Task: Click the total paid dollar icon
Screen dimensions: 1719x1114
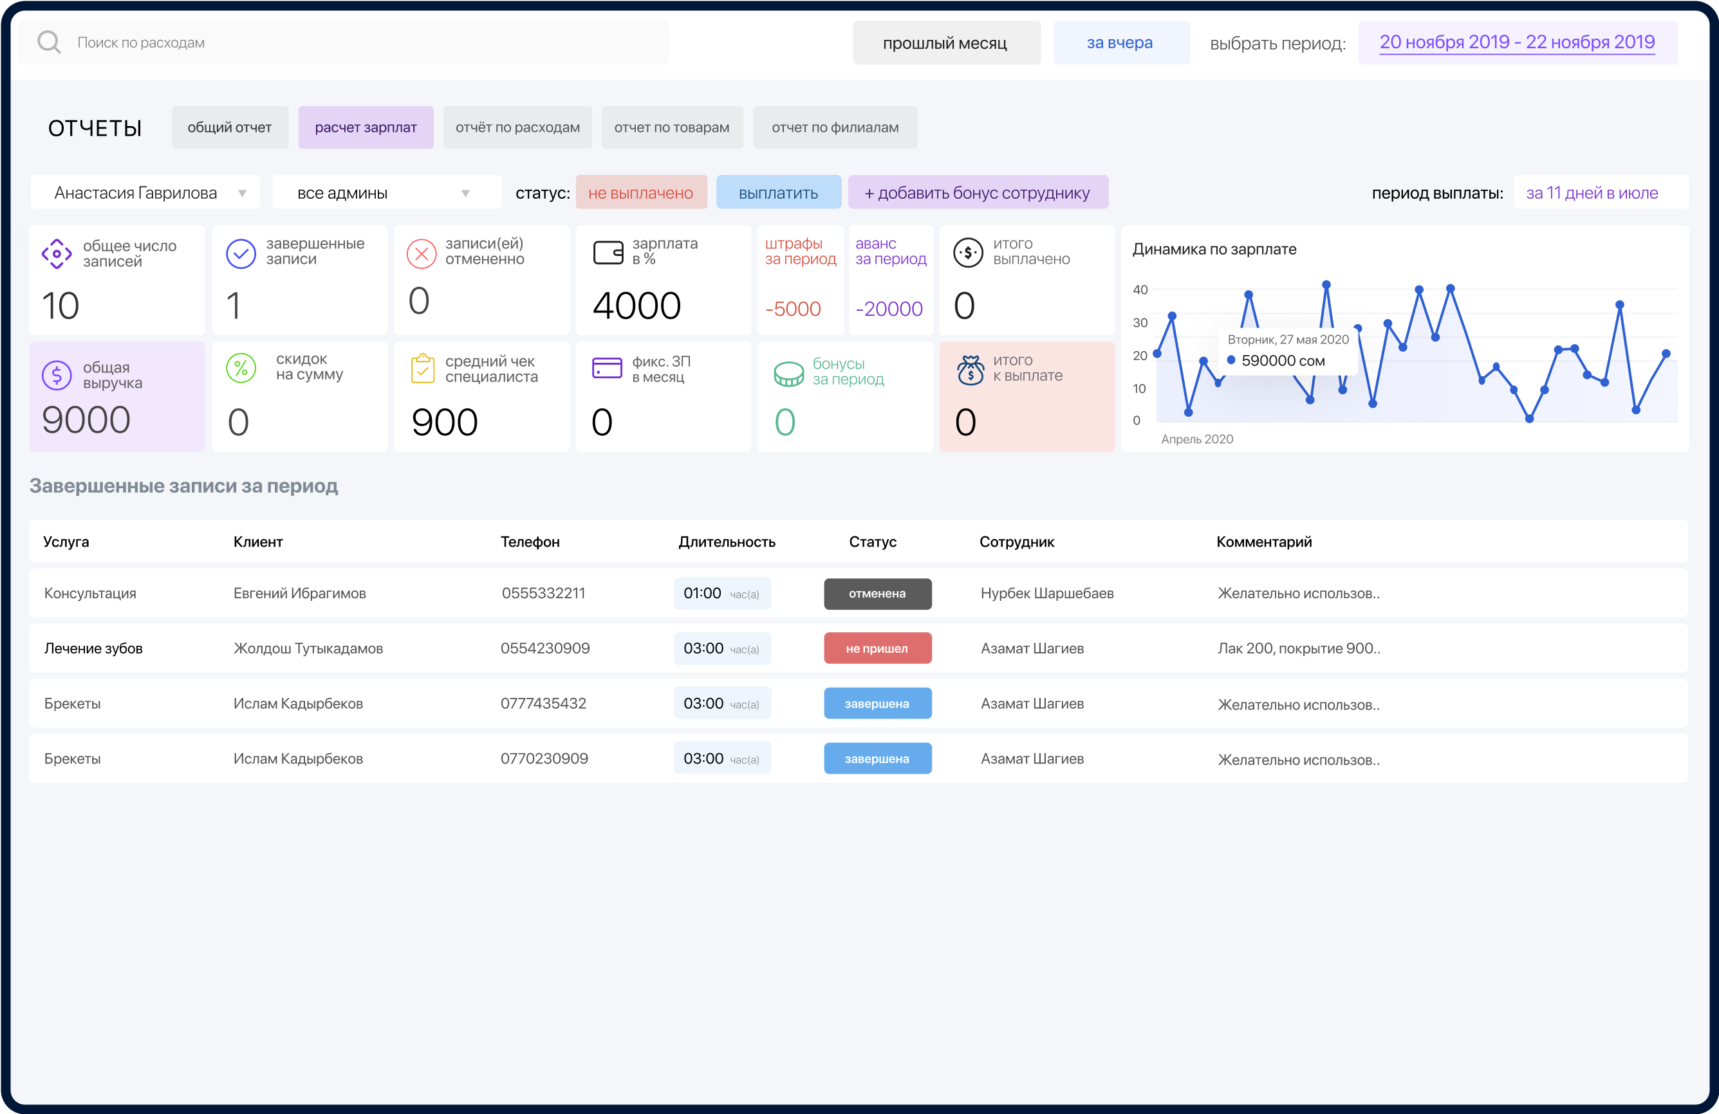Action: click(x=968, y=253)
